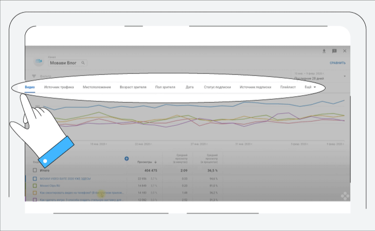Click the Местоположение tab
This screenshot has width=375, height=231.
click(97, 87)
